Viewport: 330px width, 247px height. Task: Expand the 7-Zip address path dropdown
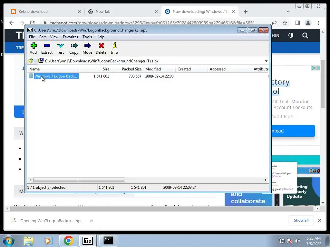click(x=266, y=61)
